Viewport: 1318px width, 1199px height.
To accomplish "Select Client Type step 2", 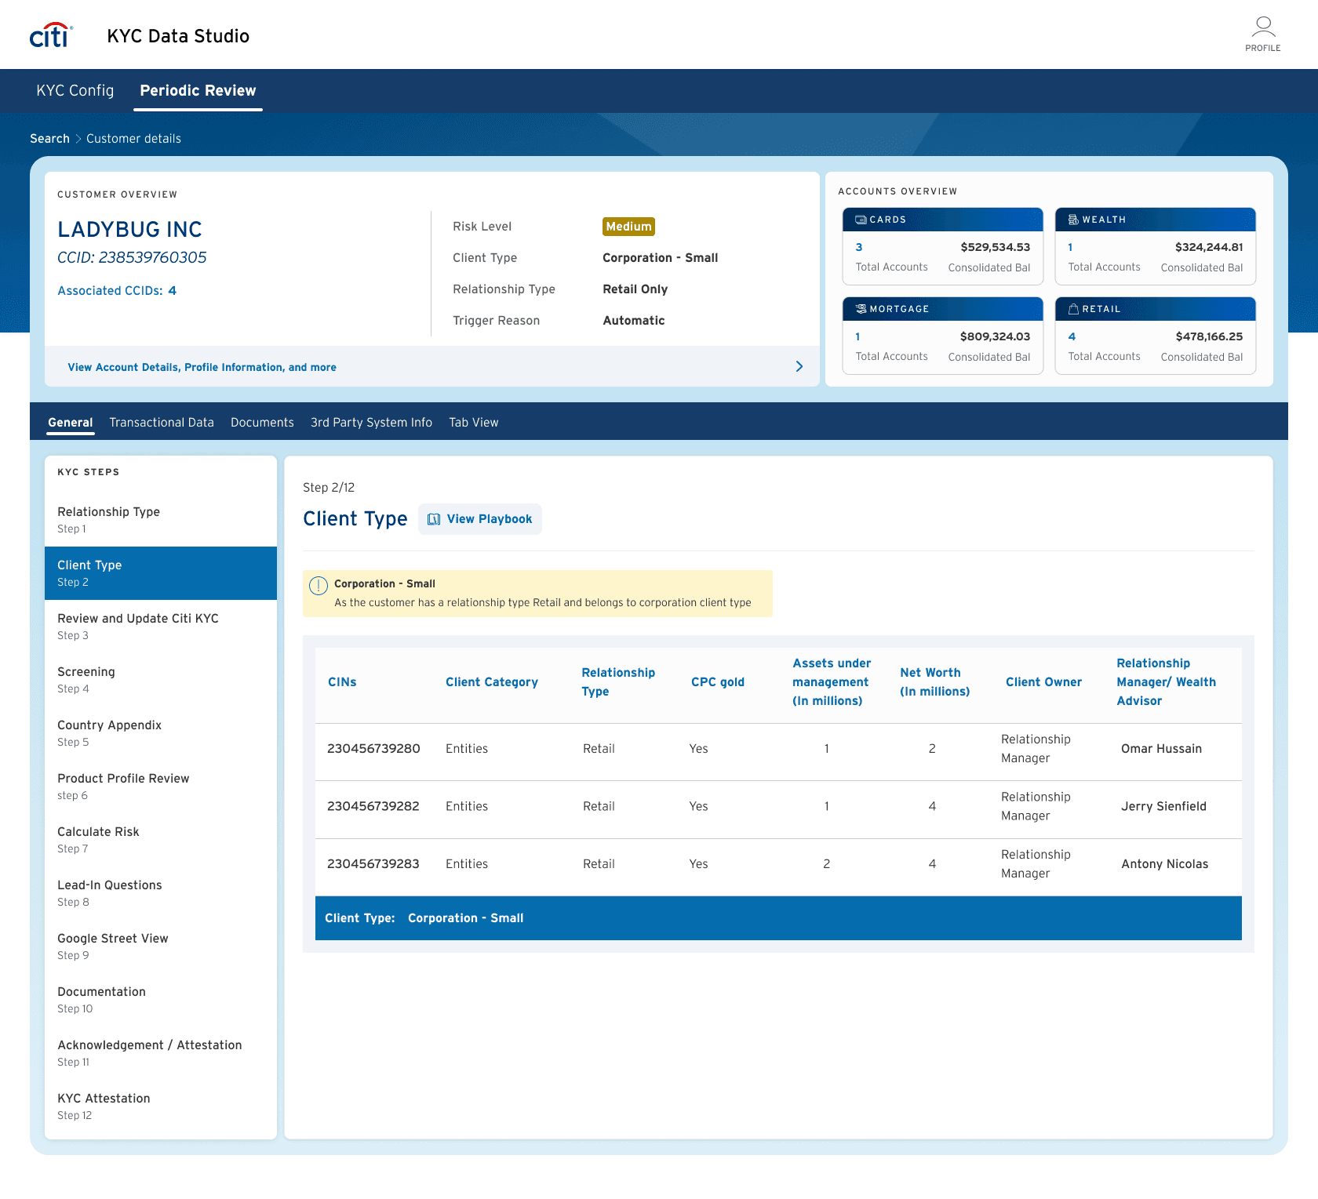I will (161, 572).
